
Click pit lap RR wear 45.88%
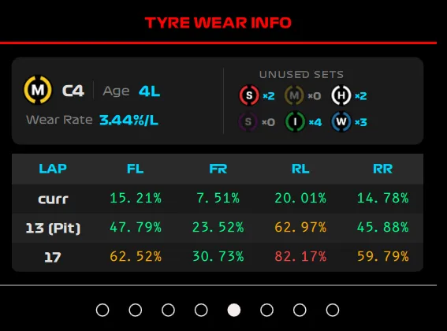click(383, 227)
